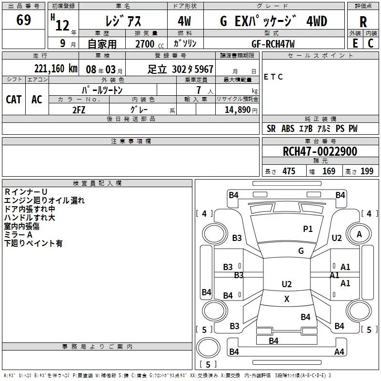The height and width of the screenshot is (381, 381).
Task: Click the 事務局よりご案内 header
Action: click(x=97, y=347)
